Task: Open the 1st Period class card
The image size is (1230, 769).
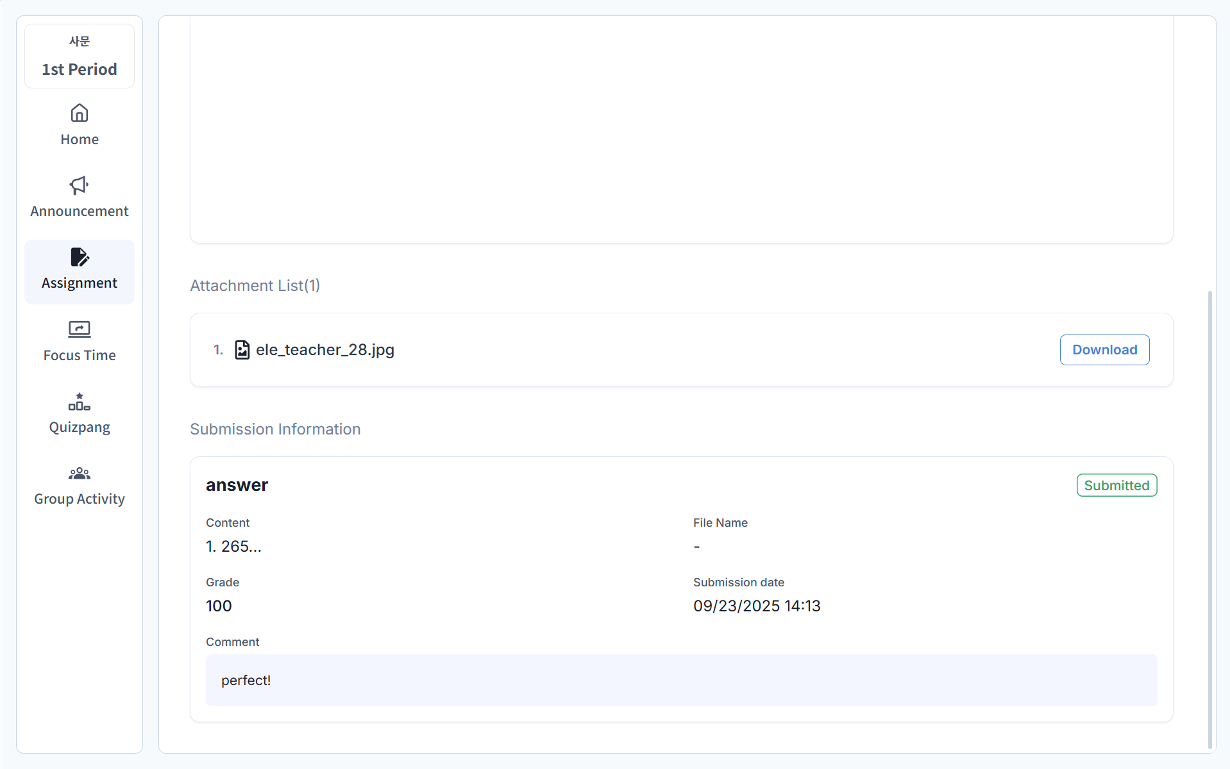Action: pos(80,56)
